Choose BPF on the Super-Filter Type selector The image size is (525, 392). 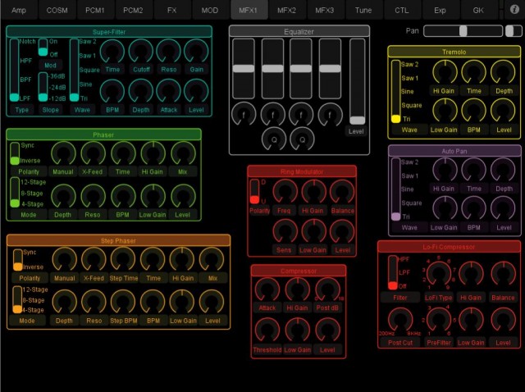pos(14,80)
